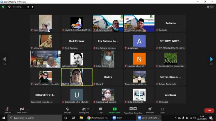
Task: Select highlighted ENENG NURCAHYATI video tile
Action: point(77,77)
